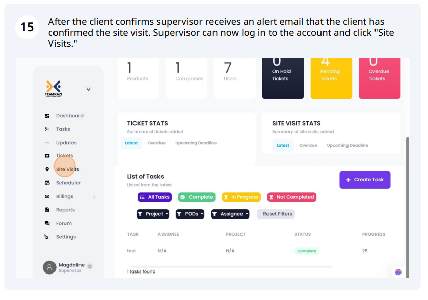Click the Site Visits location pin icon
Image resolution: width=428 pixels, height=300 pixels.
pyautogui.click(x=47, y=169)
